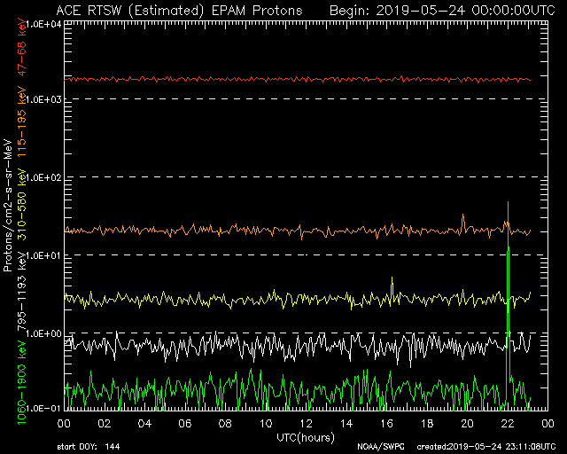Click the start DOY: 144 text

(89, 446)
